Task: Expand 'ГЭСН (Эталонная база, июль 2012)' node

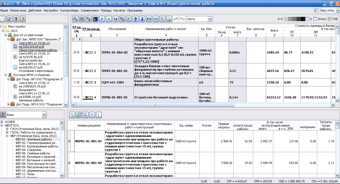Action: click(7, 129)
